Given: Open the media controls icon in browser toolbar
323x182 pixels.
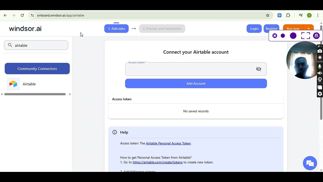Looking at the screenshot, I should tap(301, 15).
